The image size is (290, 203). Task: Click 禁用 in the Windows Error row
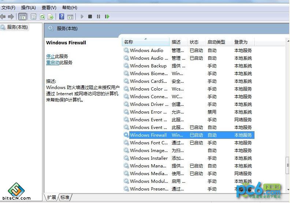[x=212, y=112]
